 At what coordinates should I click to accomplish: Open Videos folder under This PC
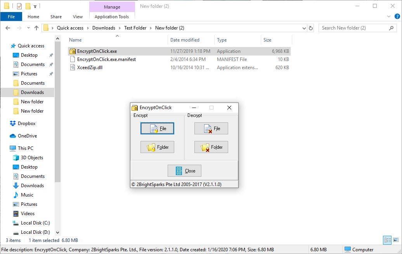click(28, 214)
